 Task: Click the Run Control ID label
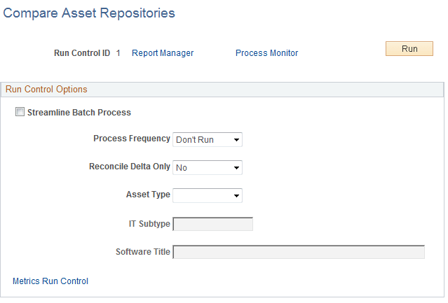82,53
